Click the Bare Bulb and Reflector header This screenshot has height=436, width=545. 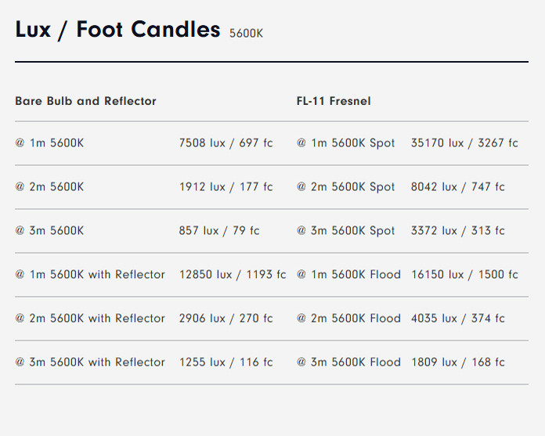point(85,101)
